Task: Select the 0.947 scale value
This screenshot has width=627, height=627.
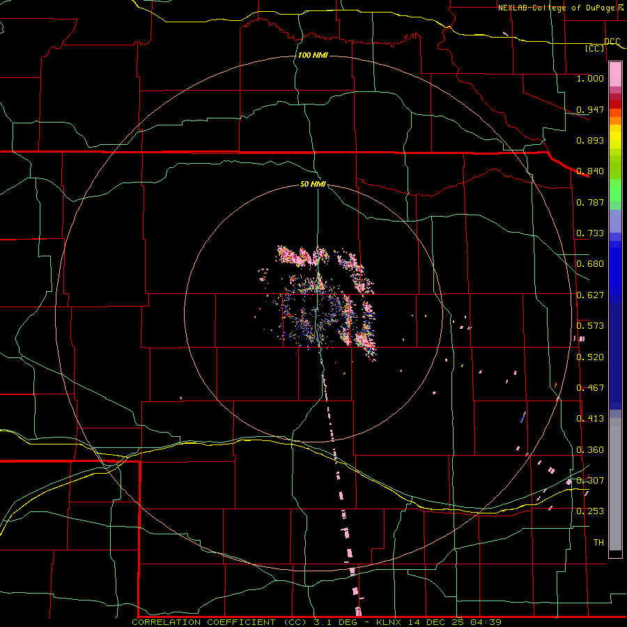Action: pyautogui.click(x=590, y=109)
